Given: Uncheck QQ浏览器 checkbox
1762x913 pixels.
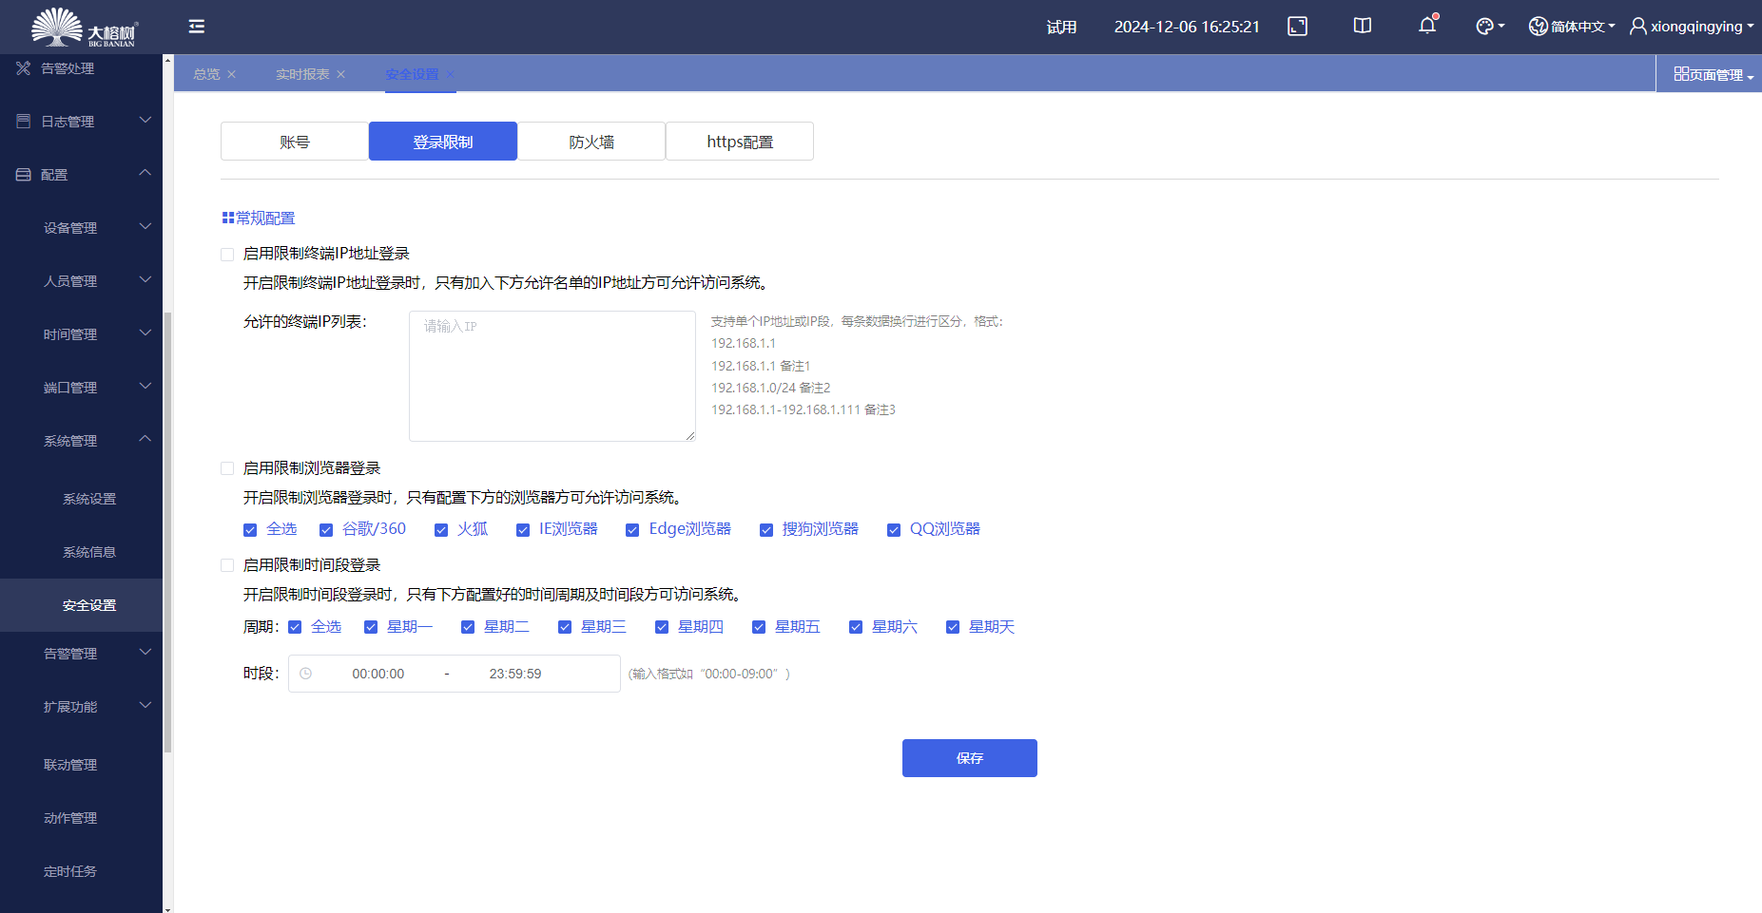Looking at the screenshot, I should 894,530.
